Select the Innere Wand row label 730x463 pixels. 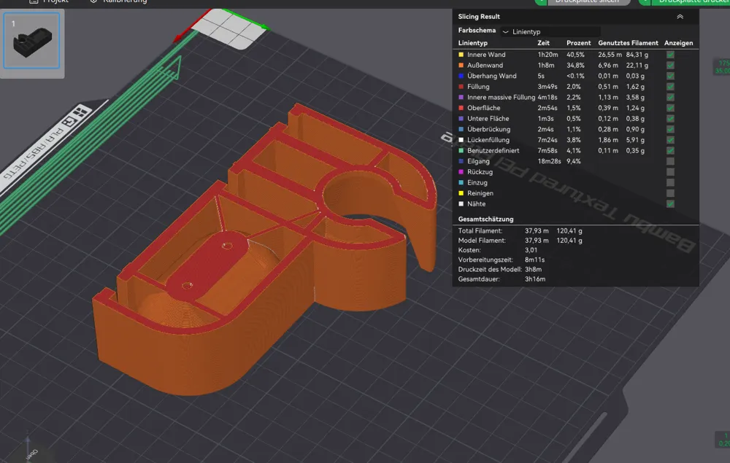tap(486, 55)
